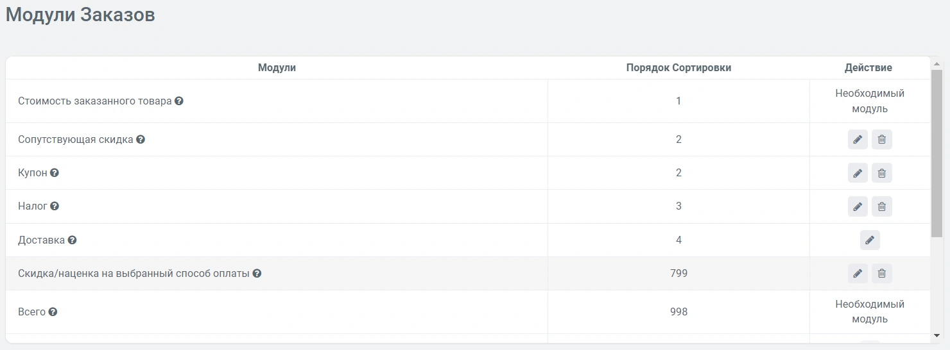
Task: Select the Всего module row name
Action: pyautogui.click(x=31, y=312)
